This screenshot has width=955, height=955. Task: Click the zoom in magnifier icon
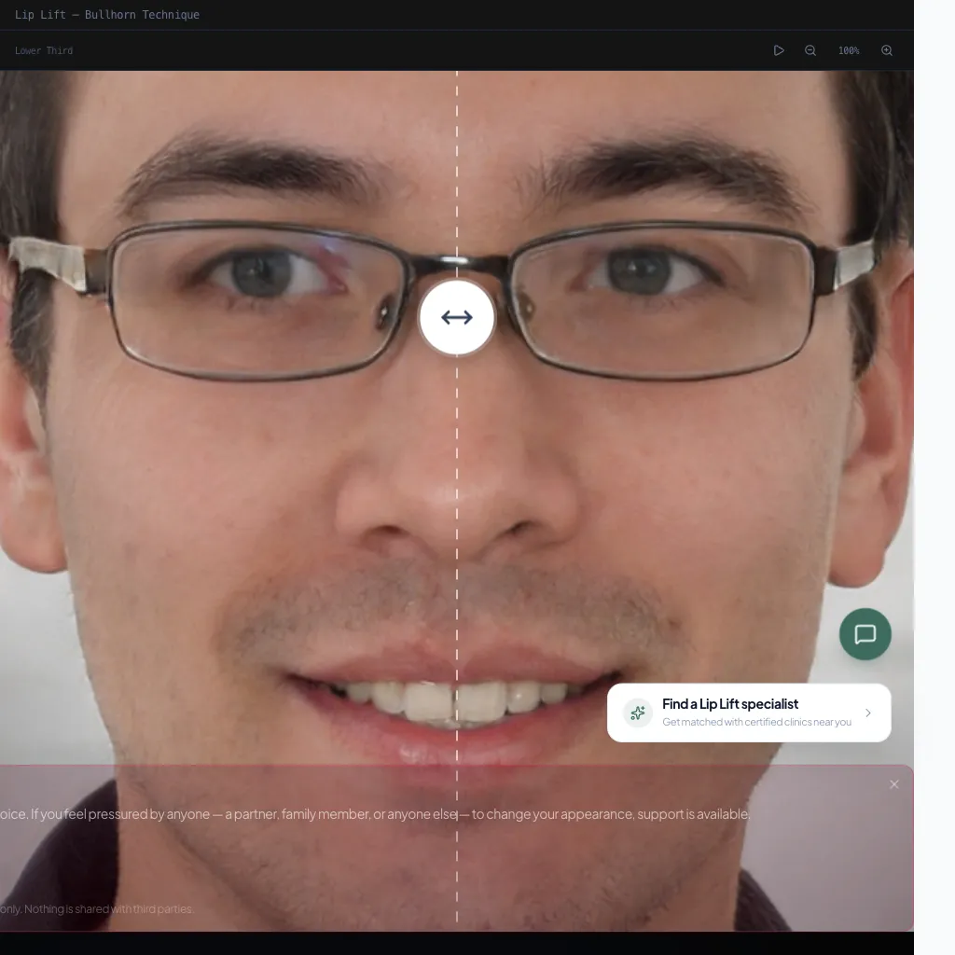887,50
